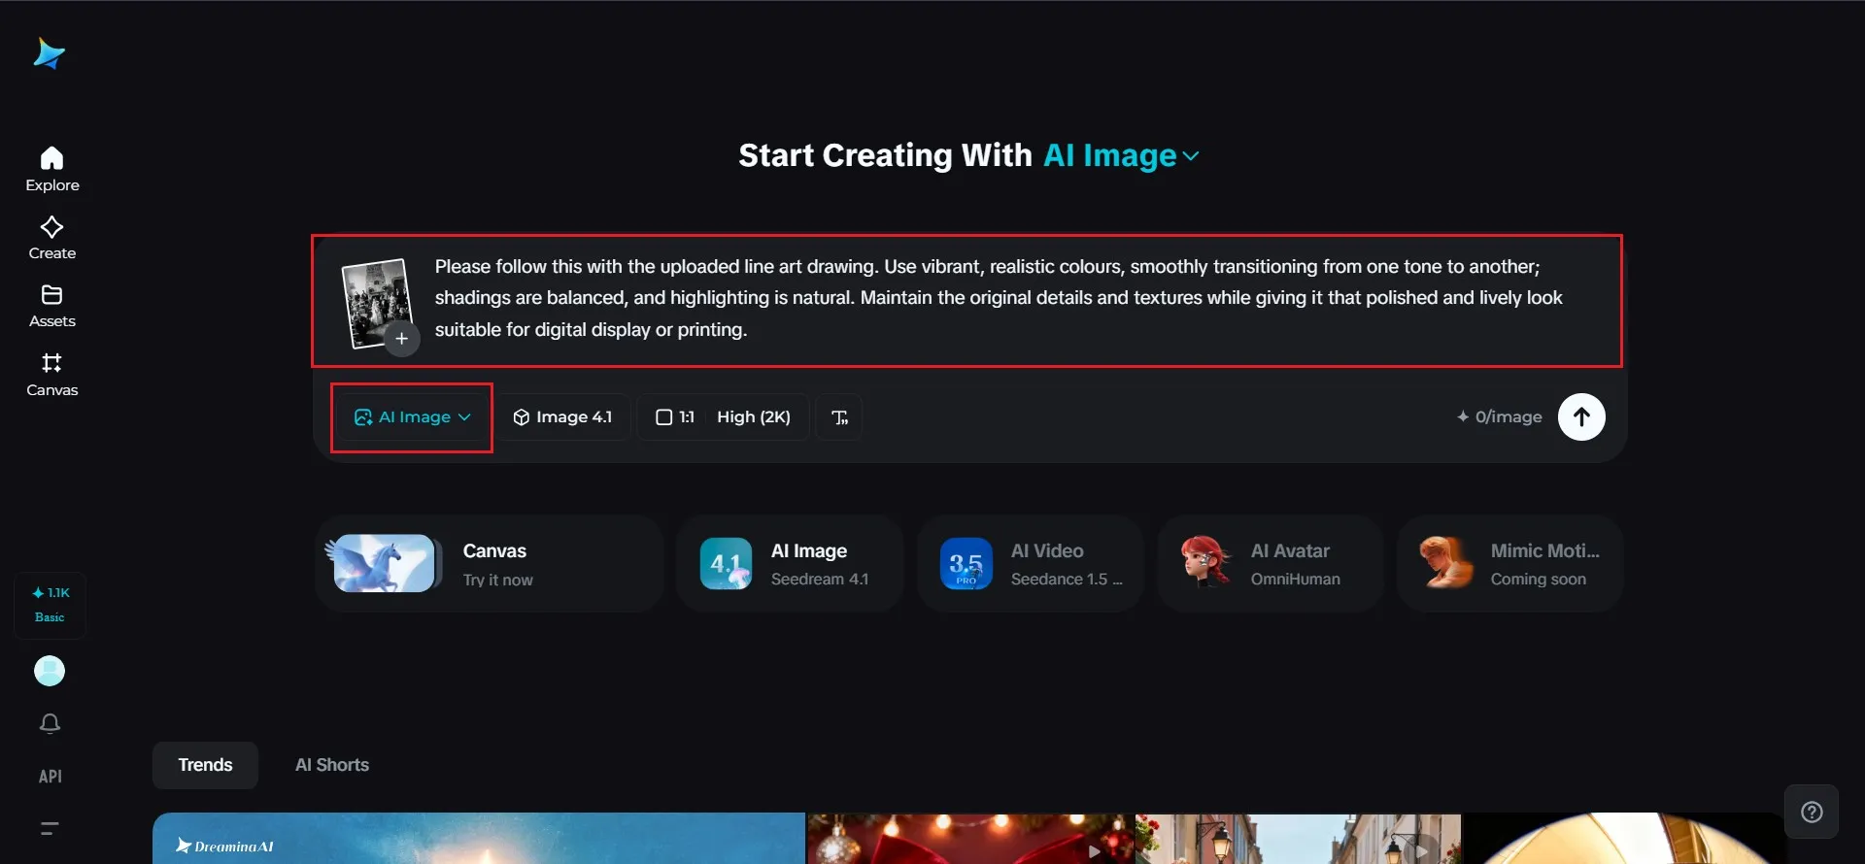Open the Create section in sidebar
This screenshot has height=864, width=1865.
coord(52,238)
